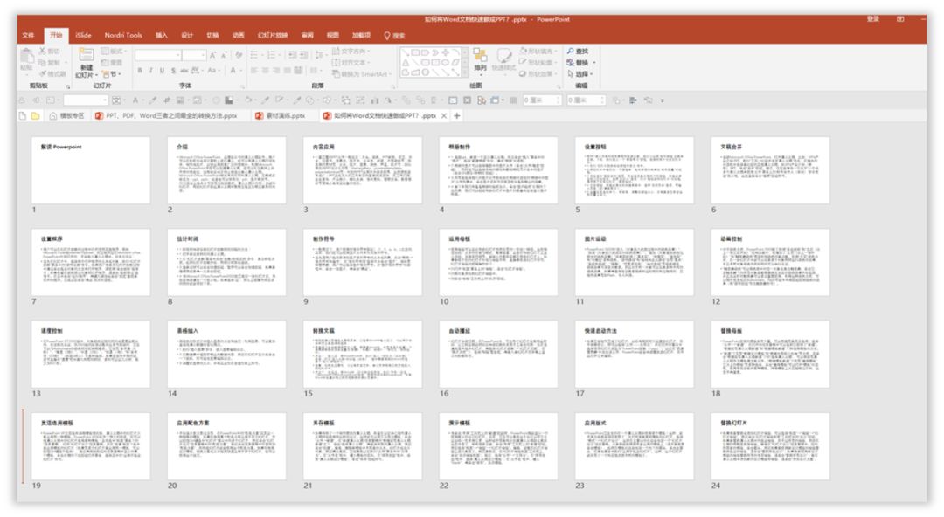
Task: Click the Quick Styles (快速样式) icon
Action: point(503,56)
